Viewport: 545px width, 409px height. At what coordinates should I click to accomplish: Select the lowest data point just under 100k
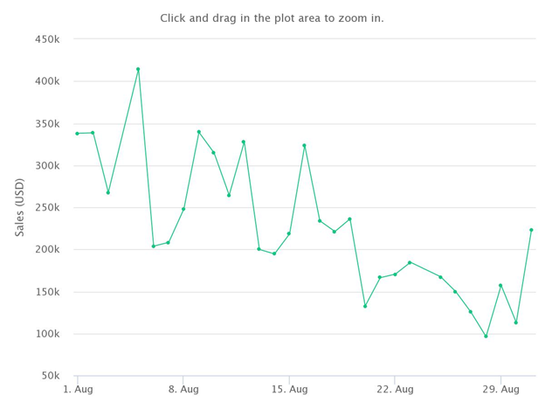coord(486,336)
